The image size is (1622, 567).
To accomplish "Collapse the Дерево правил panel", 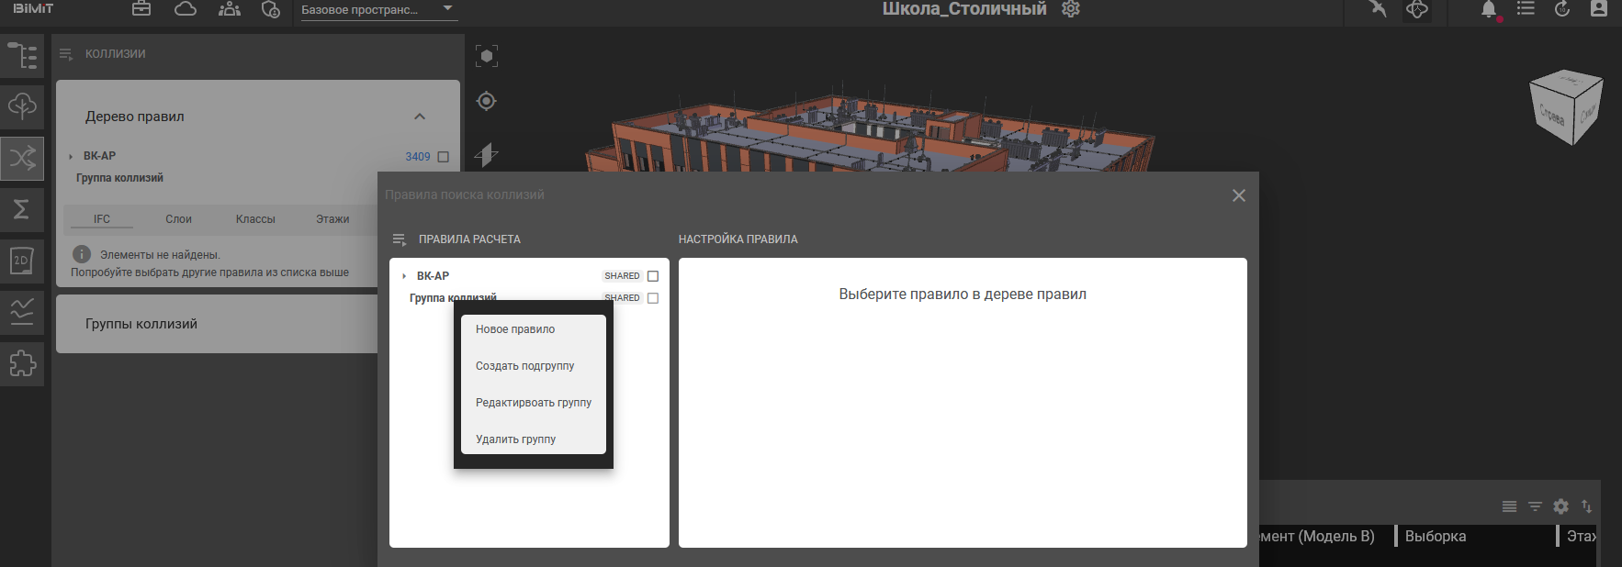I will click(x=420, y=117).
